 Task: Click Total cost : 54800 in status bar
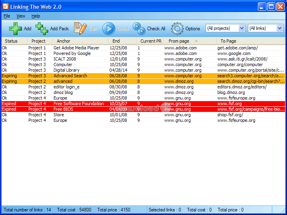(74, 210)
